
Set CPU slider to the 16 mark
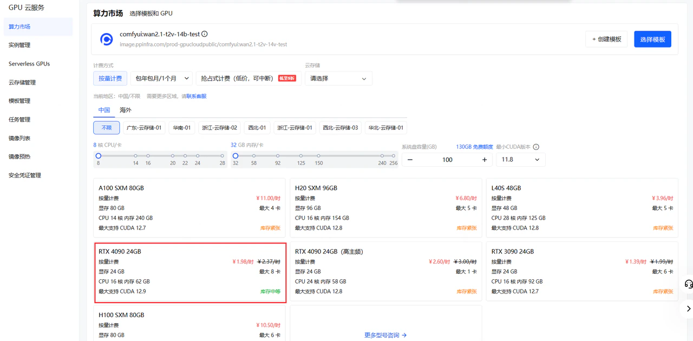pyautogui.click(x=148, y=156)
